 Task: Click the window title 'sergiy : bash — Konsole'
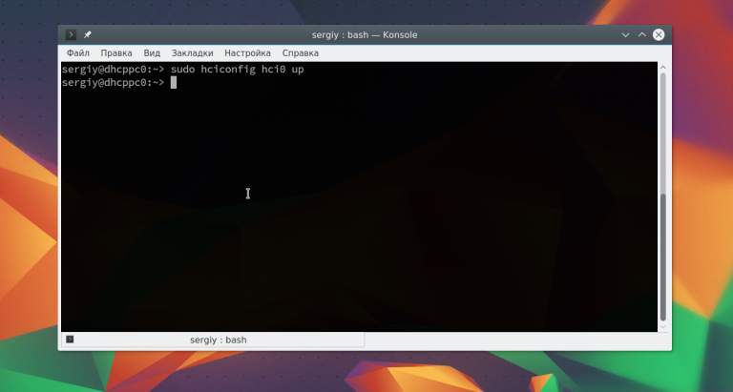point(365,35)
